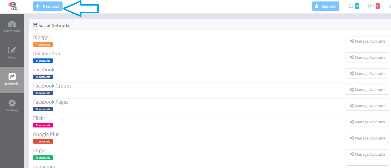Screen dimensions: 391x168
Task: Click the Flickr 0 accounts pink badge
Action: [43, 125]
